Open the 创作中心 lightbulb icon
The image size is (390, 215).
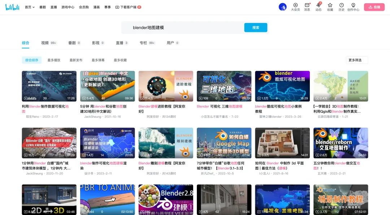click(x=353, y=7)
